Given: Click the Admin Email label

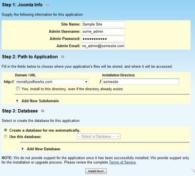Looking at the screenshot, I should pos(68,46).
